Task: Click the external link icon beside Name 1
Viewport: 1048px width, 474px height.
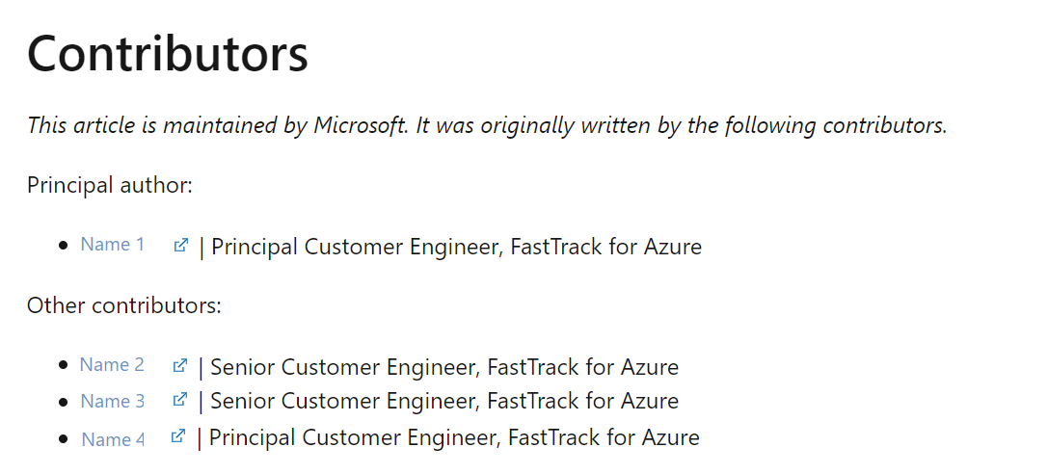Action: coord(180,245)
